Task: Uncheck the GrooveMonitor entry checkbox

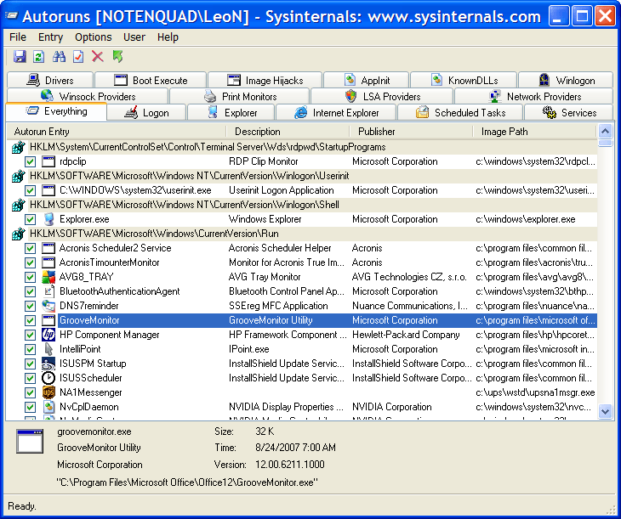Action: tap(30, 320)
